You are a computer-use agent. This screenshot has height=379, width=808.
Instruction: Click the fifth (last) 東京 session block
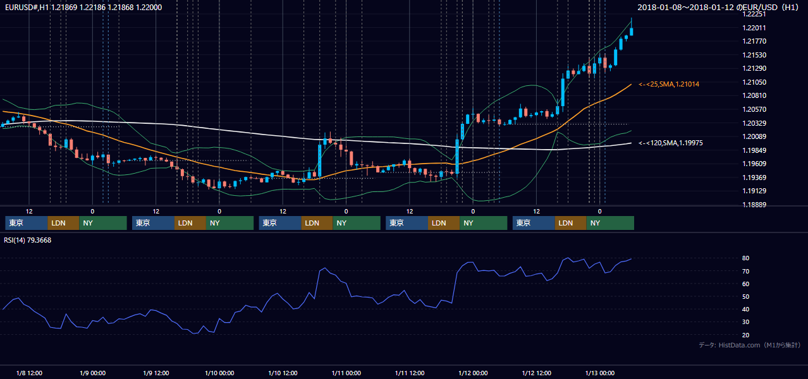click(x=534, y=223)
